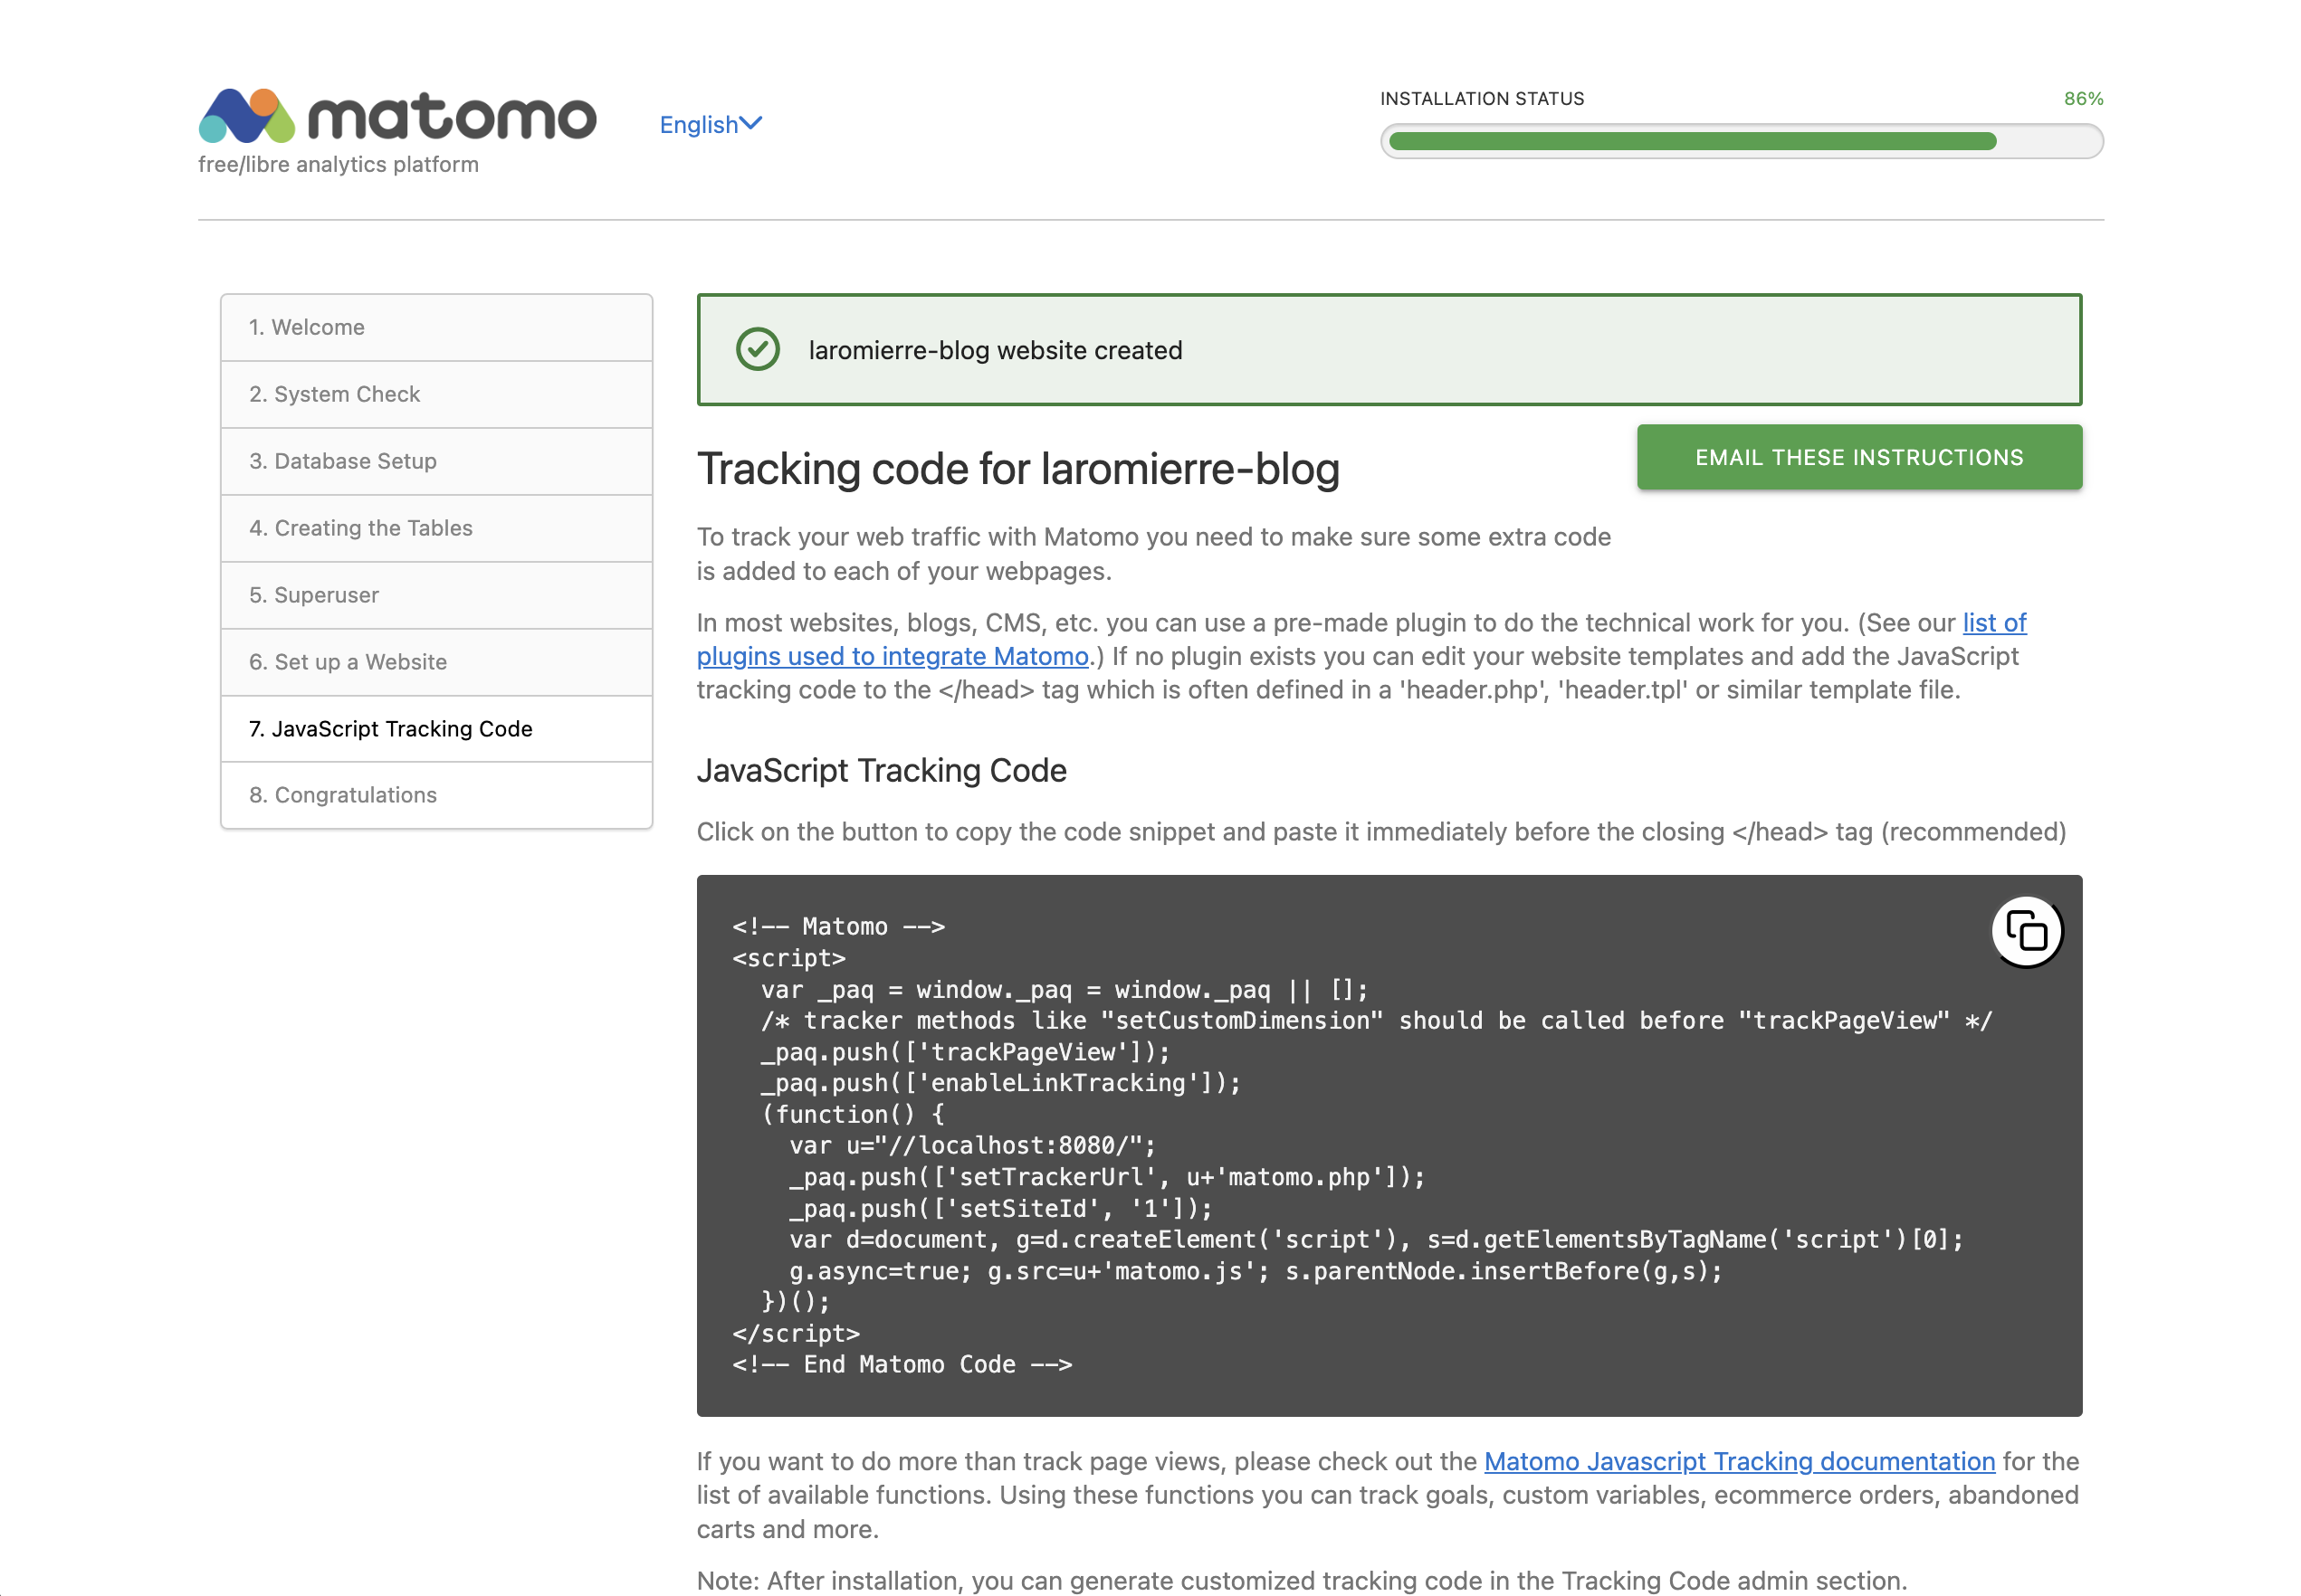Copy the tracking code using the clipboard icon
This screenshot has height=1596, width=2301.
pyautogui.click(x=2027, y=932)
